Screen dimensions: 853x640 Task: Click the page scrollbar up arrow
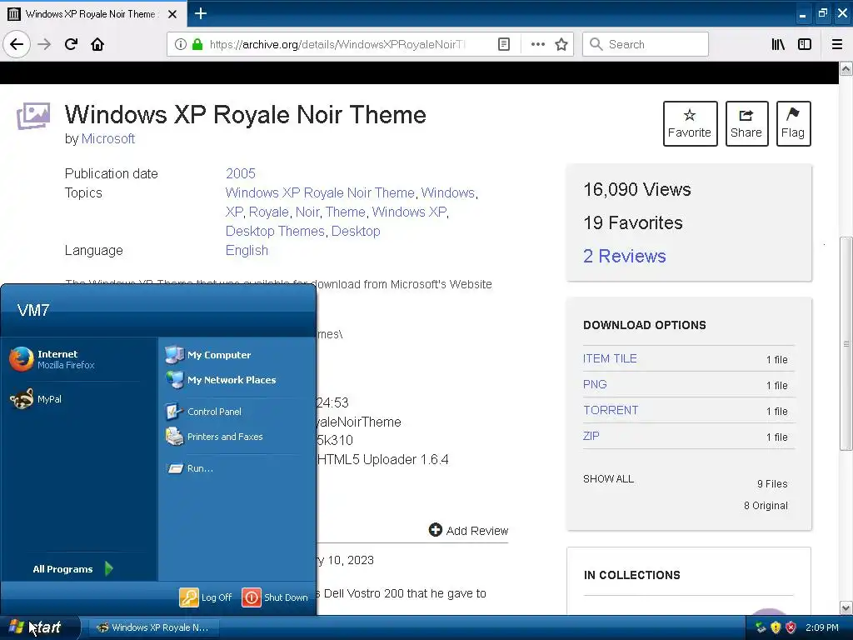(846, 68)
